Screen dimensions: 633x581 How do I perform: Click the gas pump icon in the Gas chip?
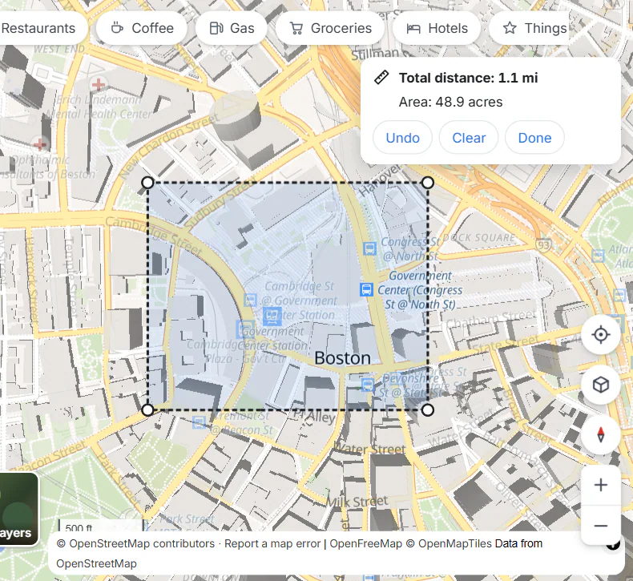[216, 28]
